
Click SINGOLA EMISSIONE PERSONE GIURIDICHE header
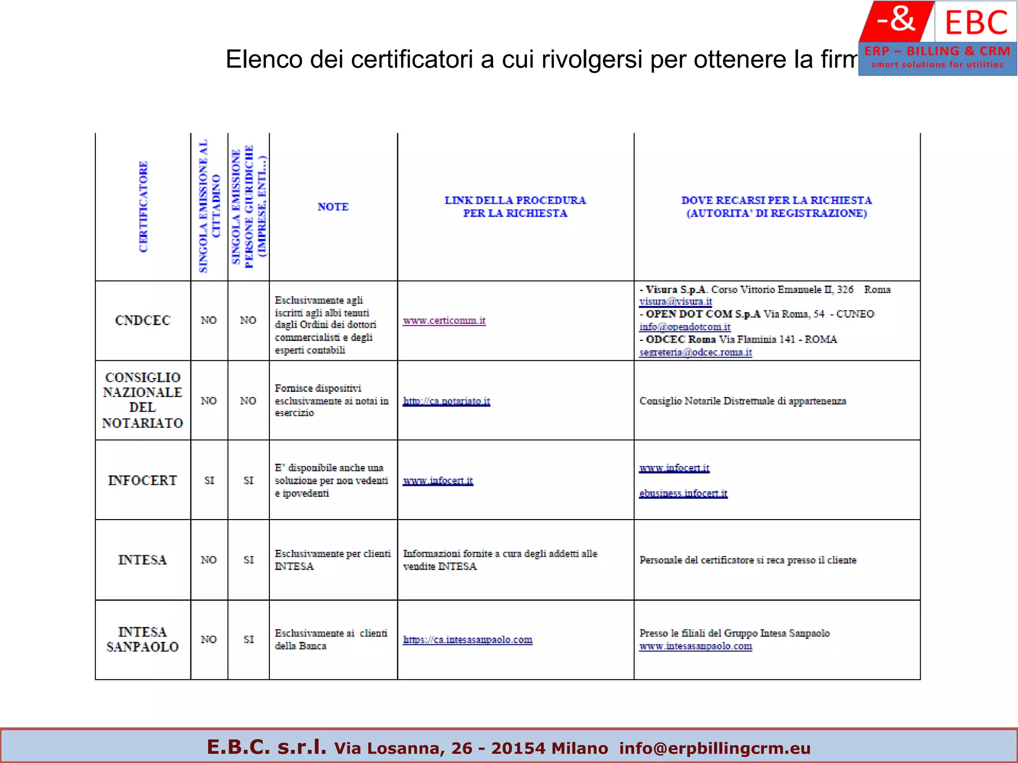point(249,207)
